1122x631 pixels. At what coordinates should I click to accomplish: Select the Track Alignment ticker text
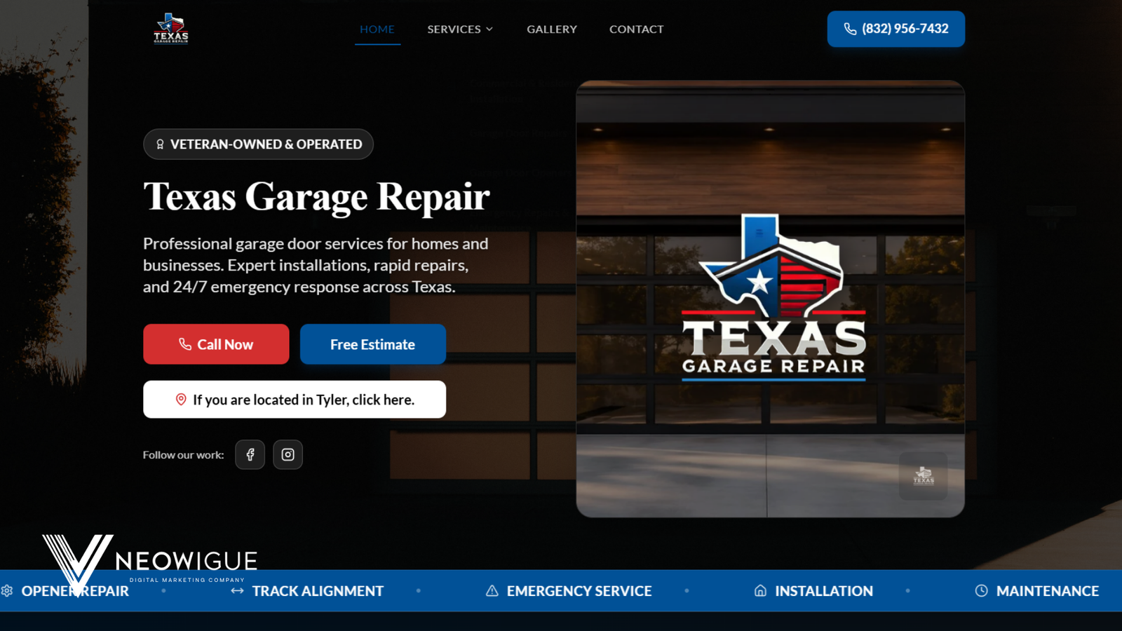[318, 591]
